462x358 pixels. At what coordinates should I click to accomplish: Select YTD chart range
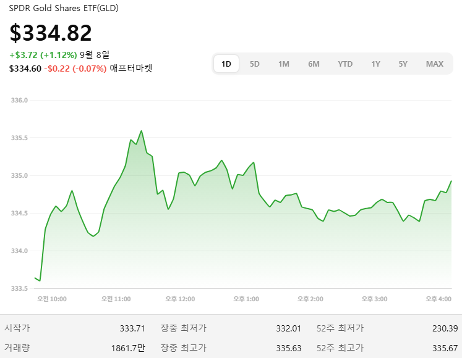tap(345, 64)
